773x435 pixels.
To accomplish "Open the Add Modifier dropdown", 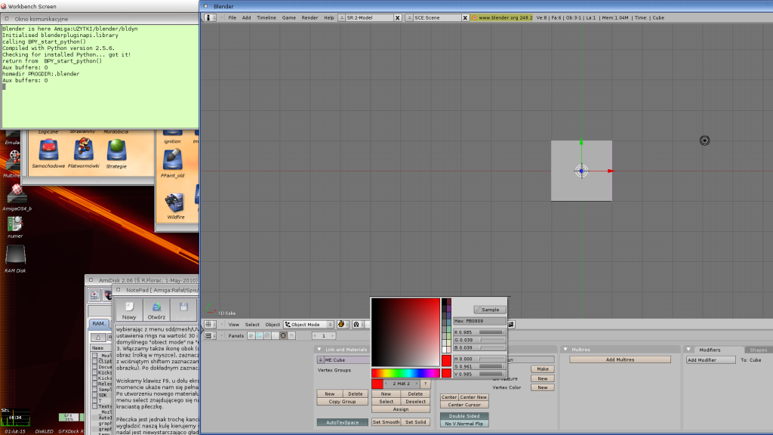I will [711, 360].
